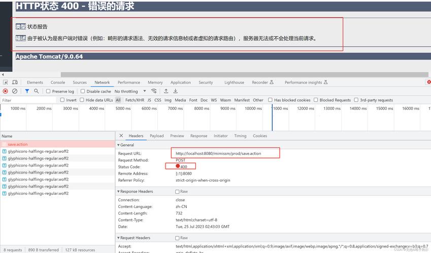The height and width of the screenshot is (253, 431).
Task: Tick the Hide data URLs checkbox
Action: click(x=84, y=100)
